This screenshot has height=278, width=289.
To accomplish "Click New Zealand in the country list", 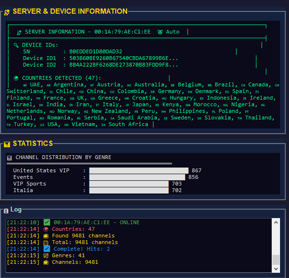I will click(110, 111).
